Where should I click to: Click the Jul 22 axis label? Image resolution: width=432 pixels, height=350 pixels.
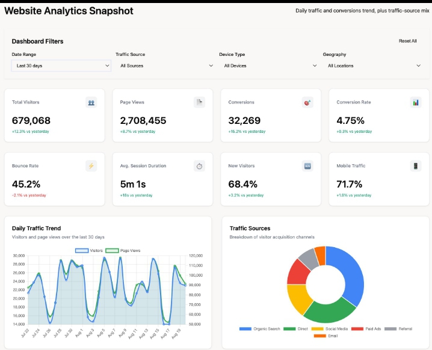click(x=25, y=333)
